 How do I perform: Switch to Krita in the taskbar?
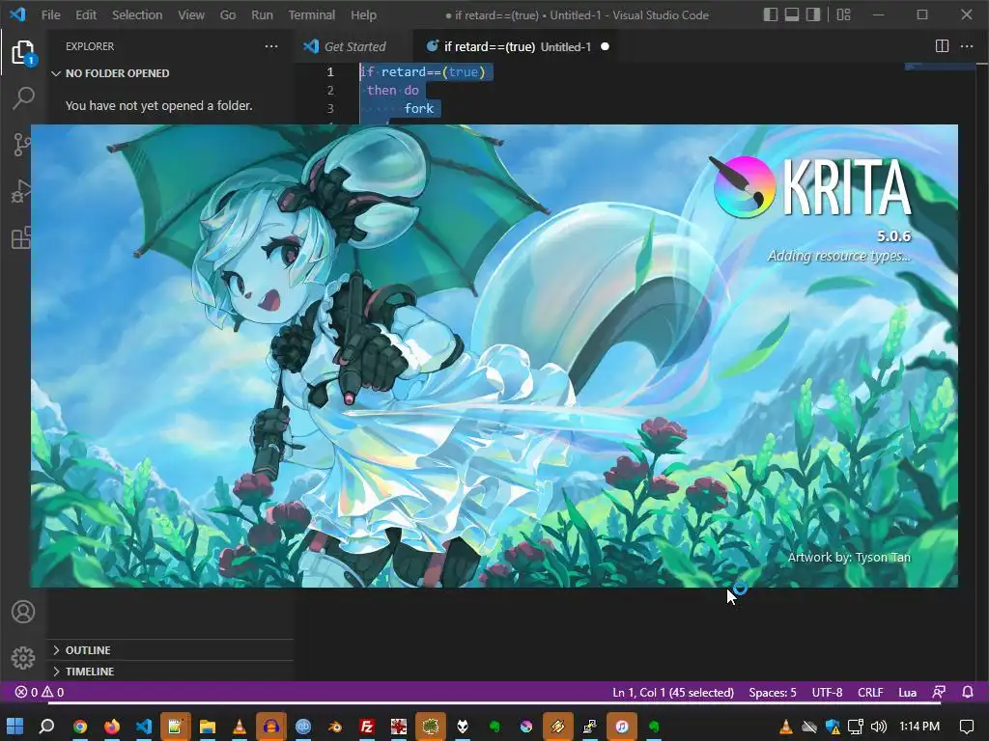[x=526, y=727]
